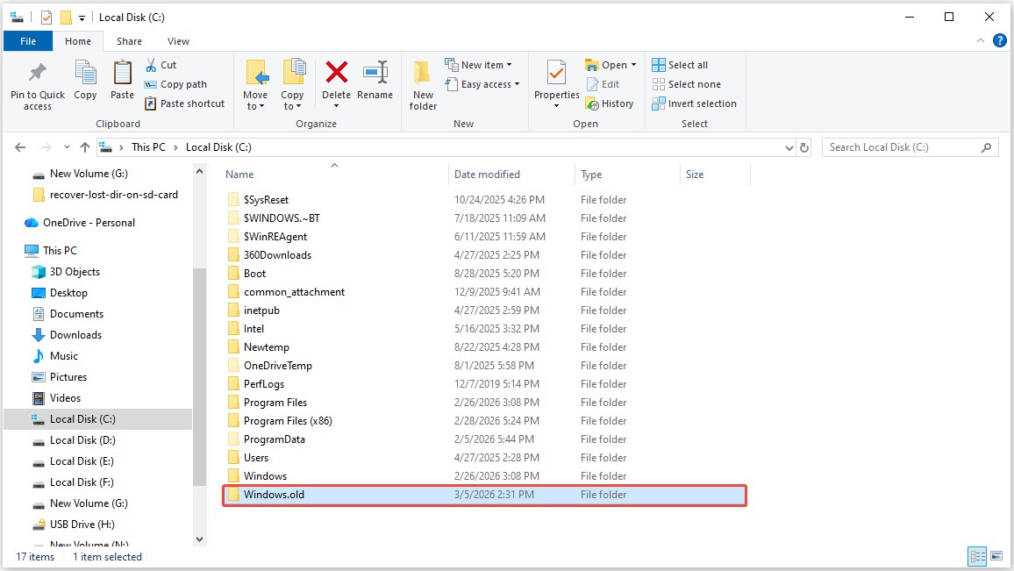Select the Windows.old folder
Image resolution: width=1014 pixels, height=571 pixels.
[x=485, y=495]
